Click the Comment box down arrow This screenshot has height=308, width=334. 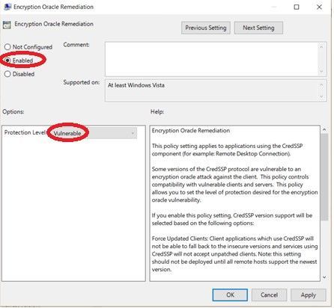click(x=321, y=72)
